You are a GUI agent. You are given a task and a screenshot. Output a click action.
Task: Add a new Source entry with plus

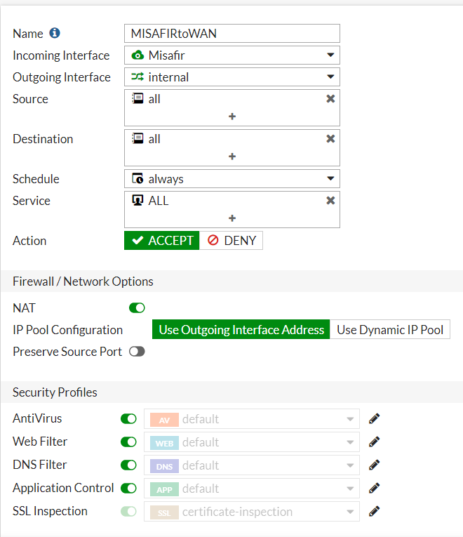pos(232,117)
